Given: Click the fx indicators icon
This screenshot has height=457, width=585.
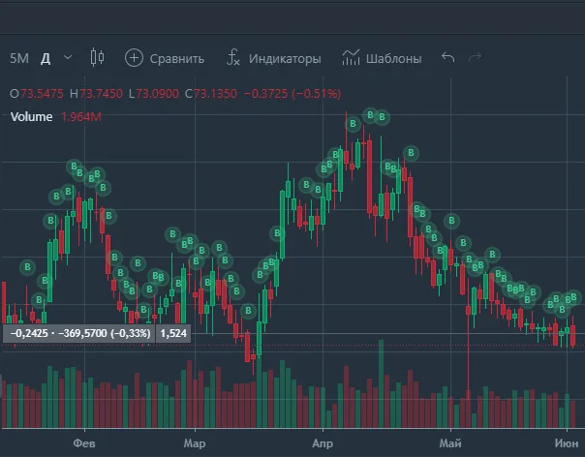Looking at the screenshot, I should coord(232,58).
